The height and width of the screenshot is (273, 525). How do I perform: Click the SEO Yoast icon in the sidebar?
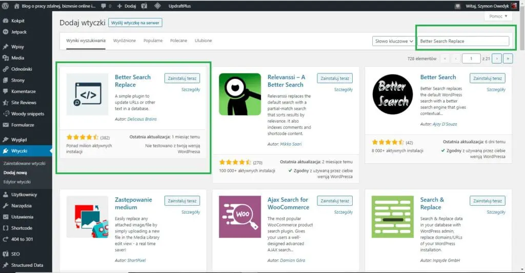5,254
